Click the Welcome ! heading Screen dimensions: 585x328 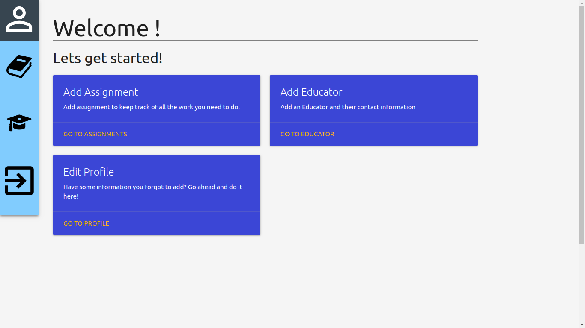pyautogui.click(x=107, y=28)
